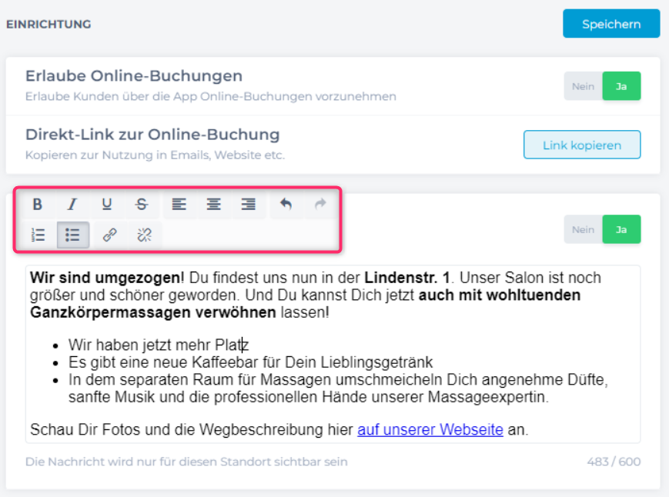Remove link using unlink icon
669x497 pixels.
144,235
